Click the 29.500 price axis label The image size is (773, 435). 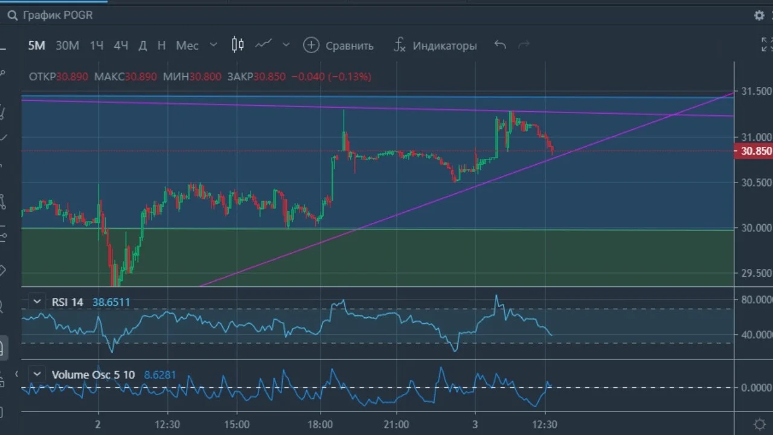click(x=757, y=273)
